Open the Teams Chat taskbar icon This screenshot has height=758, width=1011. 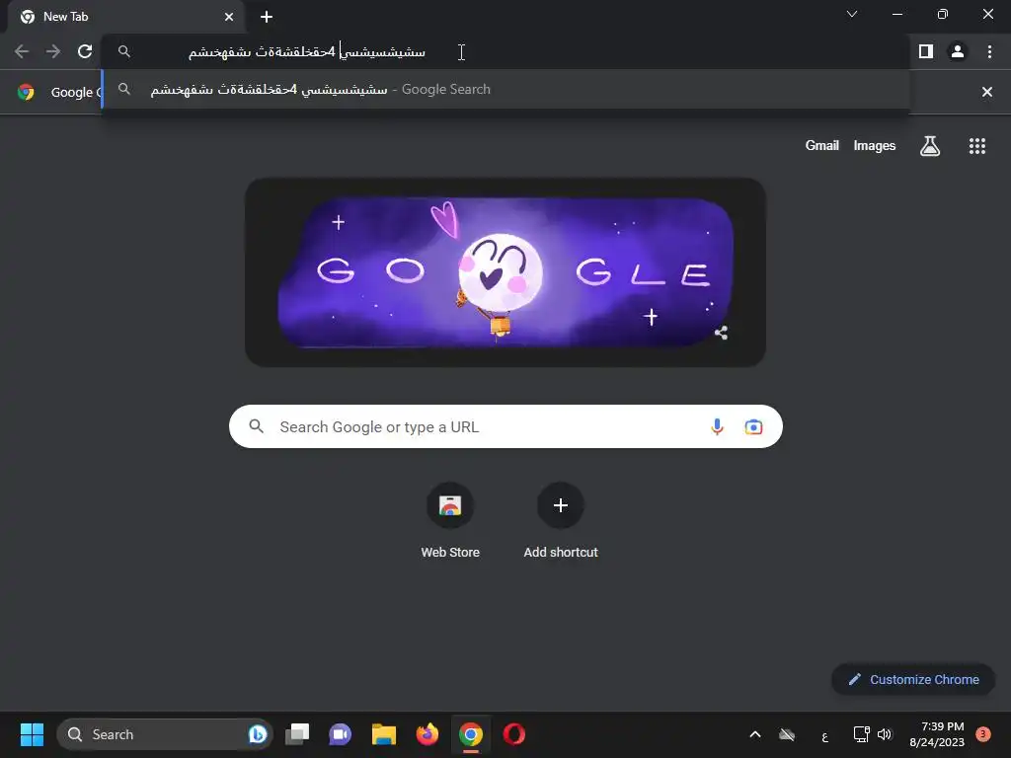[341, 734]
